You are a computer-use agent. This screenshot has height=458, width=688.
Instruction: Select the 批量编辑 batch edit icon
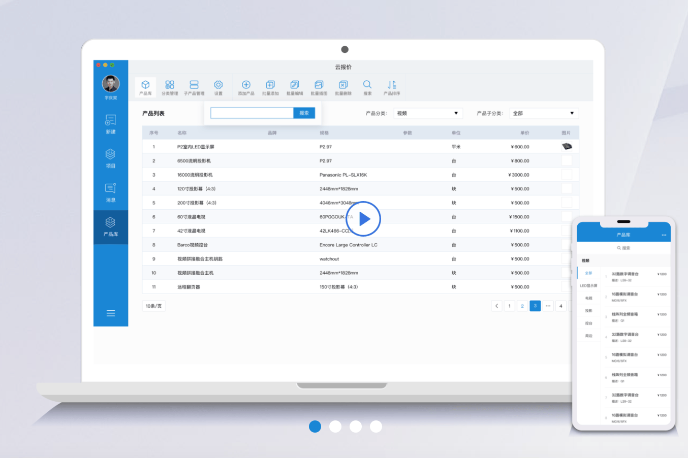(295, 87)
